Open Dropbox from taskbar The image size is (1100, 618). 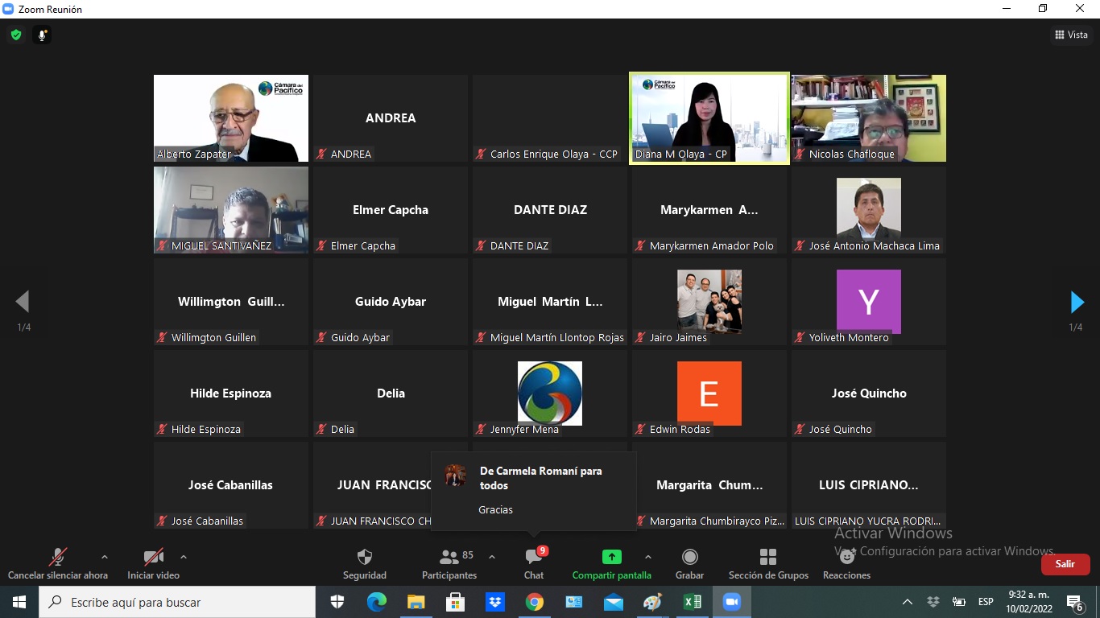(x=494, y=602)
